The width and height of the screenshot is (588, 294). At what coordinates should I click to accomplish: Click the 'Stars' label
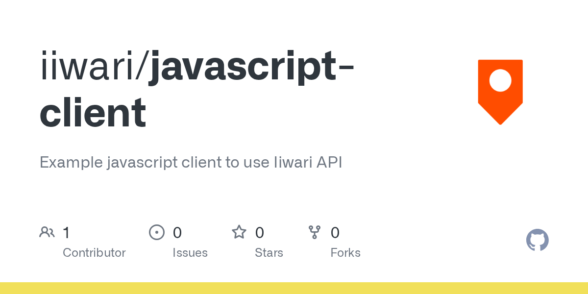click(269, 253)
